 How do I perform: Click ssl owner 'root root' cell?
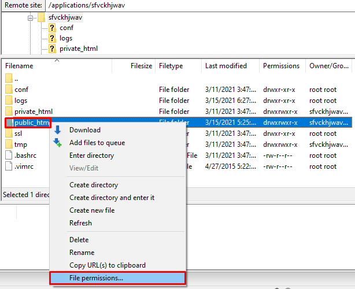point(323,134)
